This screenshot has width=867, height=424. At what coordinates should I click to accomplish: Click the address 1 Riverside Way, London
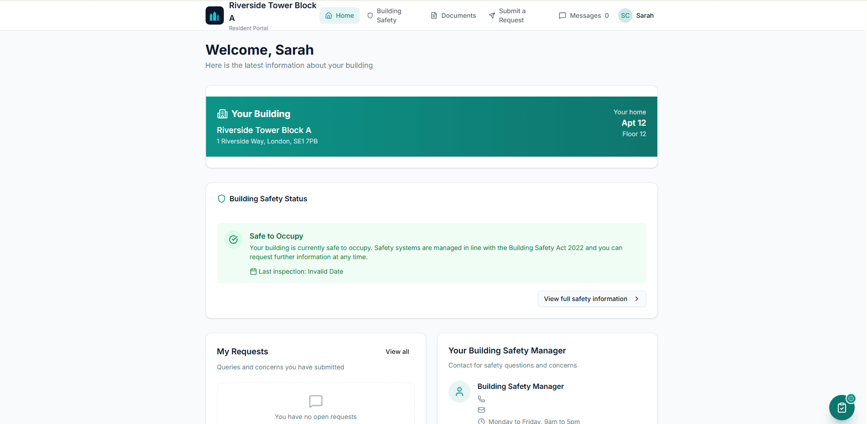click(x=267, y=141)
